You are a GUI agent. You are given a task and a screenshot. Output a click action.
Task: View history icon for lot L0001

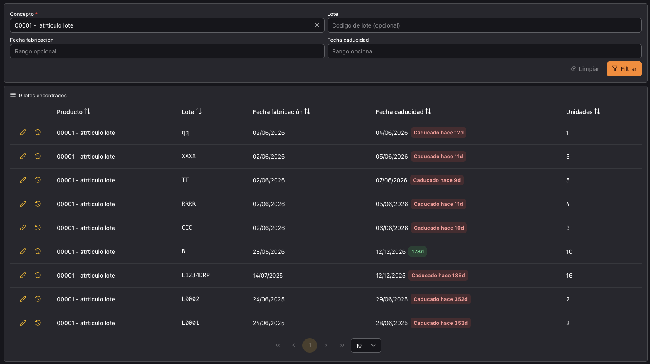(x=38, y=323)
